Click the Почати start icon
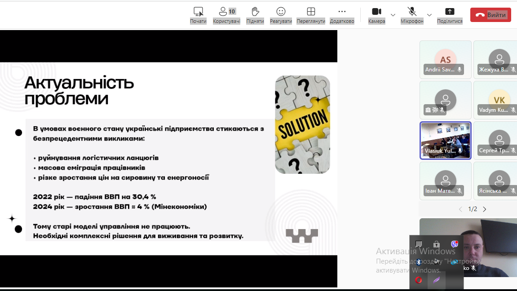Viewport: 517px width, 291px height. pos(198,15)
